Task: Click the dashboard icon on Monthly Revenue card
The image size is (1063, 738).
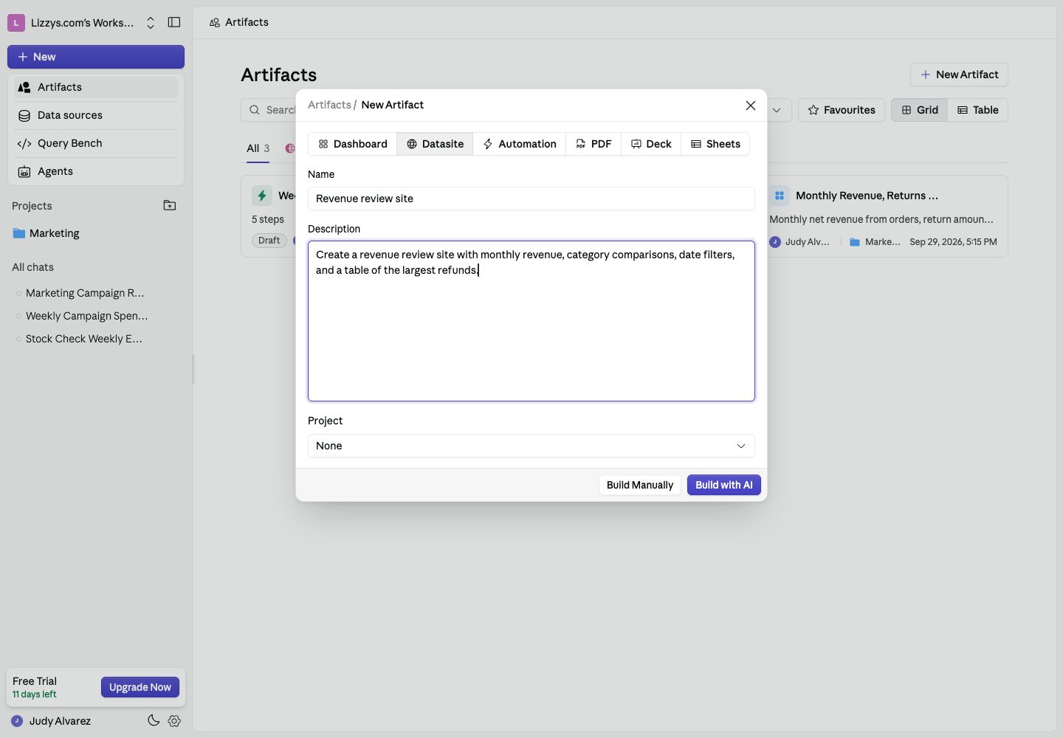Action: (x=780, y=196)
